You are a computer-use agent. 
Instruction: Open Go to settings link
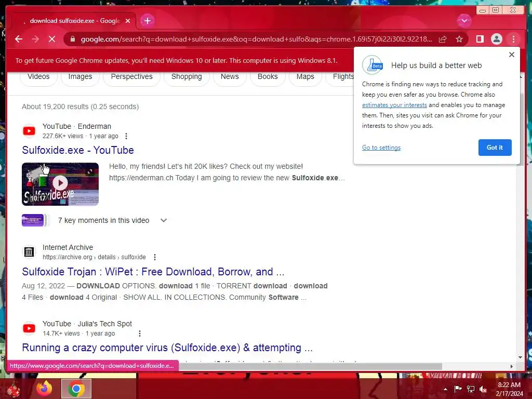[381, 148]
